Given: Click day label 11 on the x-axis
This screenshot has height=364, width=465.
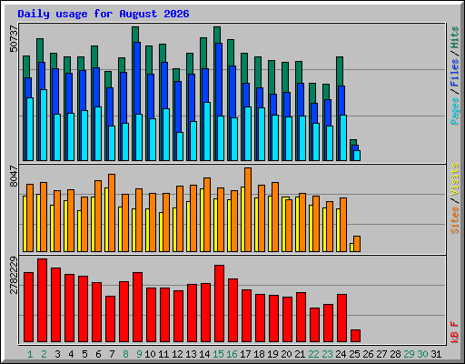Looking at the screenshot, I should click(163, 354).
